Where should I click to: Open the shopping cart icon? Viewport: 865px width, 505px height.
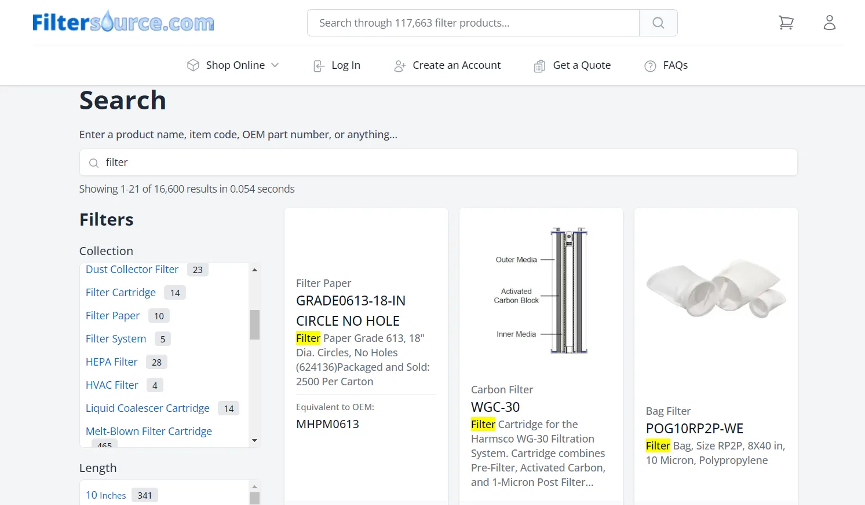pos(786,23)
